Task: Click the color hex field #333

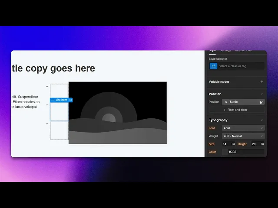Action: click(x=246, y=152)
